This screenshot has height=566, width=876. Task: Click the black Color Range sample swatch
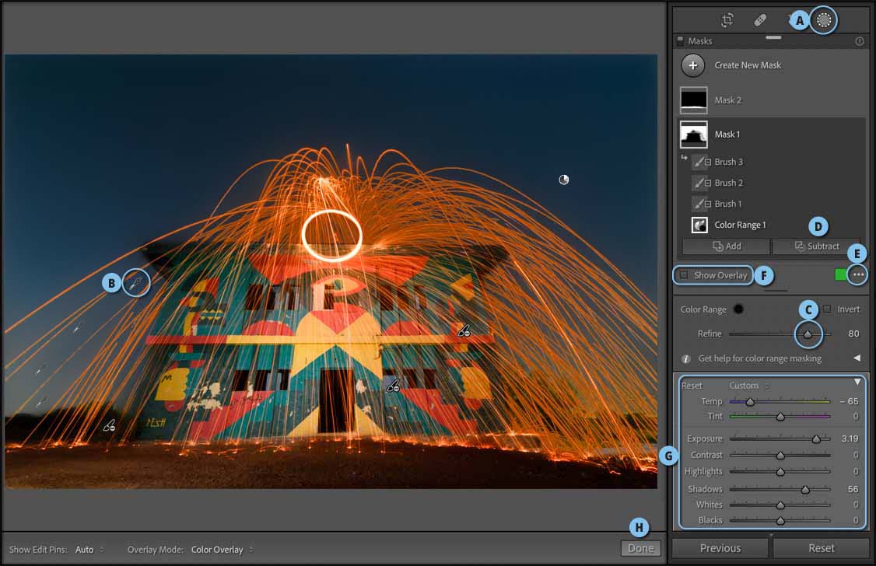coord(738,309)
